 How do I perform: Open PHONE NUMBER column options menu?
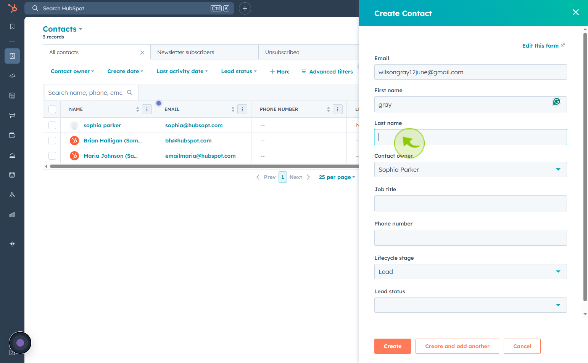pos(338,109)
